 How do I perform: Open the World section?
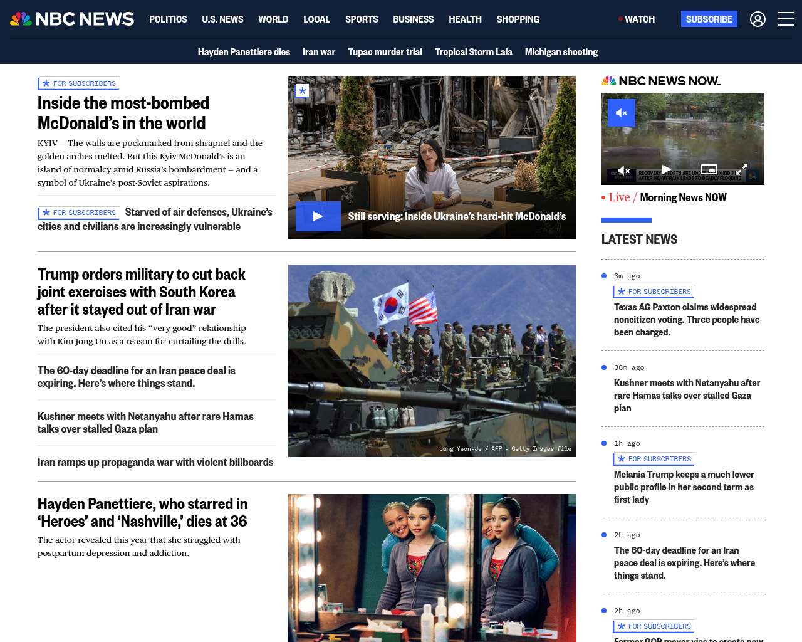273,19
